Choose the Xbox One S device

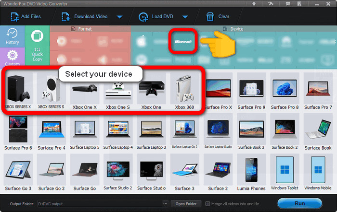click(x=118, y=91)
